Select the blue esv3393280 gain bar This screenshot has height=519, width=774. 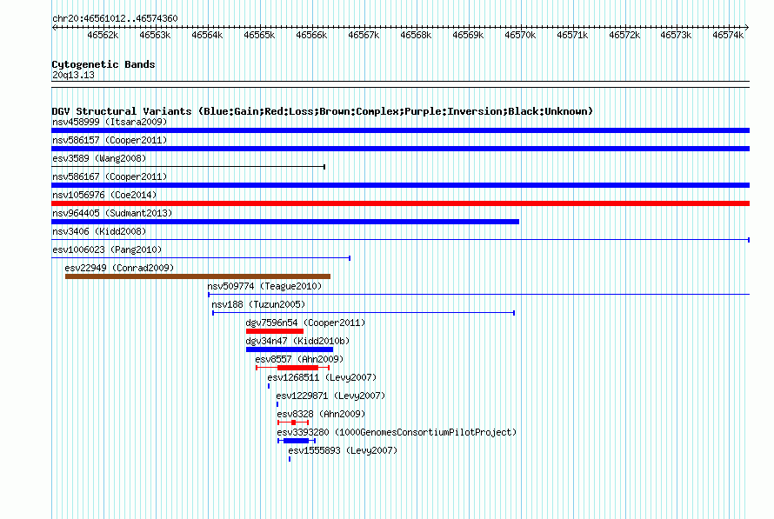click(x=297, y=441)
